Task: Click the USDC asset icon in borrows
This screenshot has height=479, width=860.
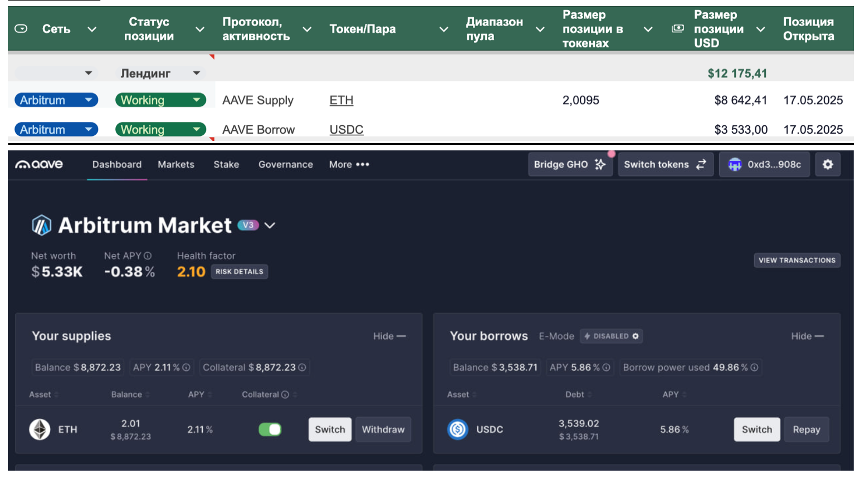Action: click(x=458, y=429)
